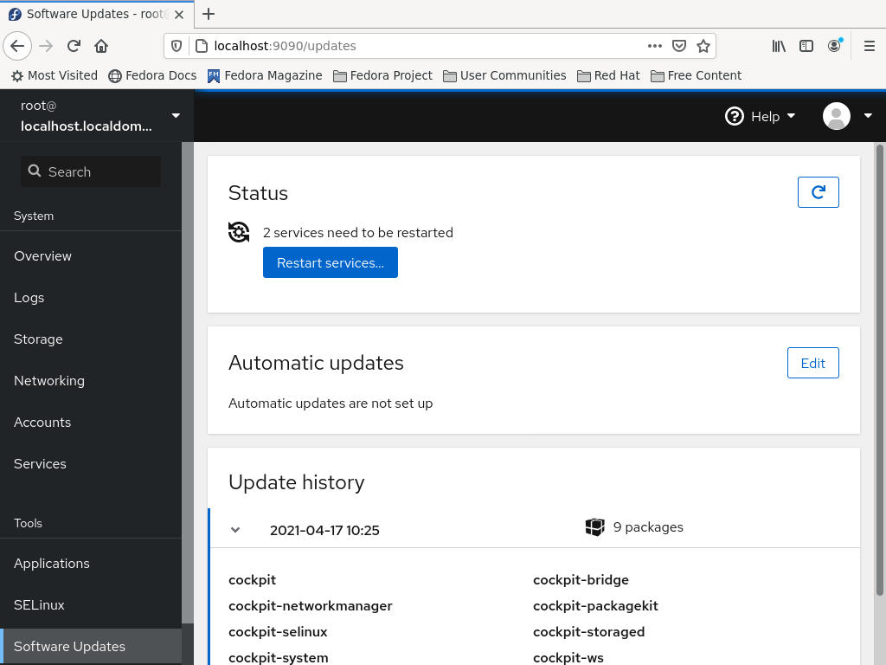This screenshot has width=886, height=665.
Task: Open the Firefox hamburger menu
Action: pyautogui.click(x=870, y=46)
